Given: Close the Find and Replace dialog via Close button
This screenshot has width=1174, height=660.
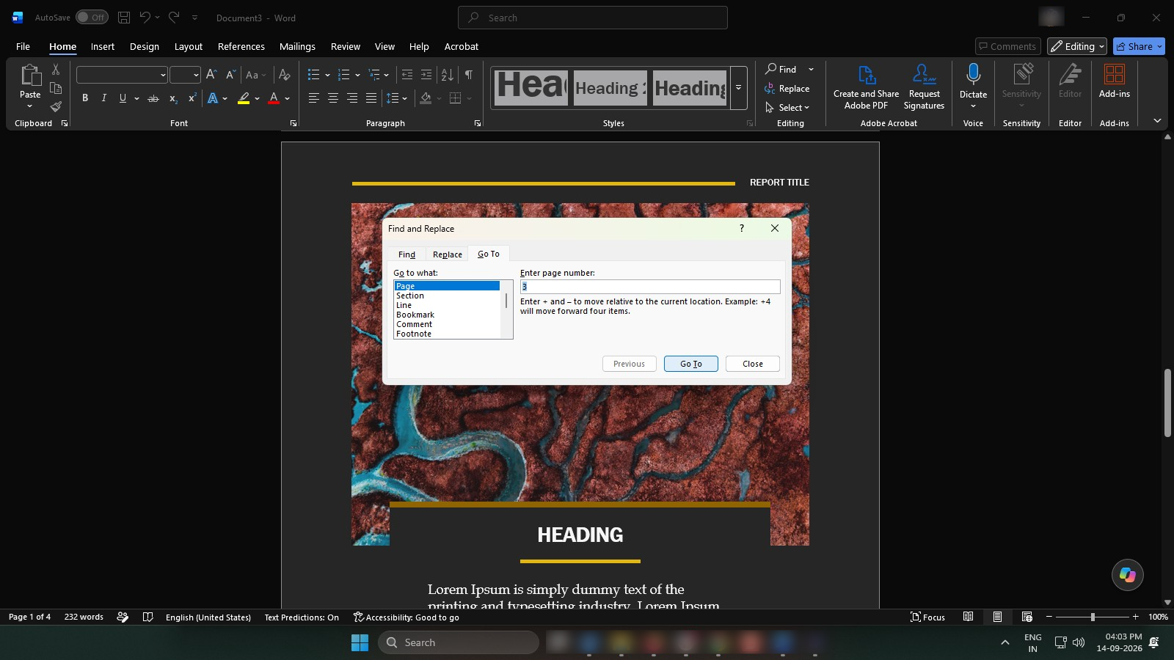Looking at the screenshot, I should pyautogui.click(x=753, y=364).
